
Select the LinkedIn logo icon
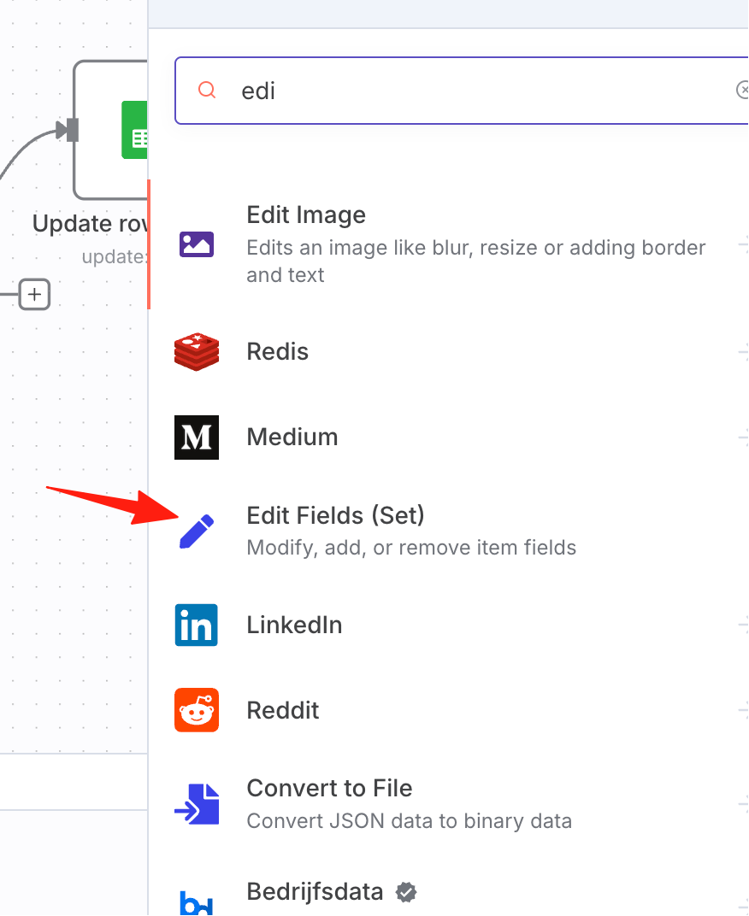pos(197,625)
